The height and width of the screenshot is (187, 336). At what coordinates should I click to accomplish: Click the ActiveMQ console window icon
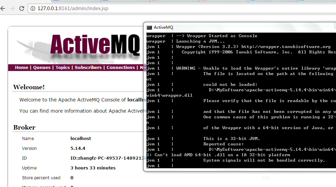coord(149,27)
